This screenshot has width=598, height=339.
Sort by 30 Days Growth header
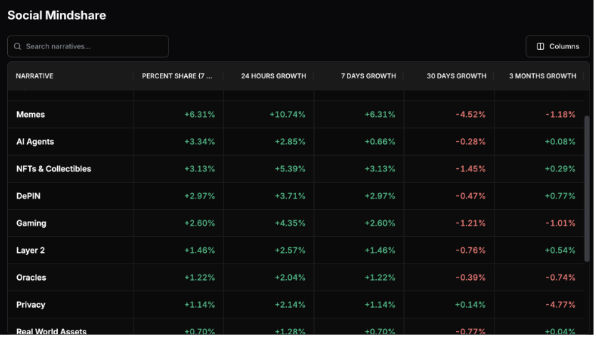pyautogui.click(x=456, y=76)
